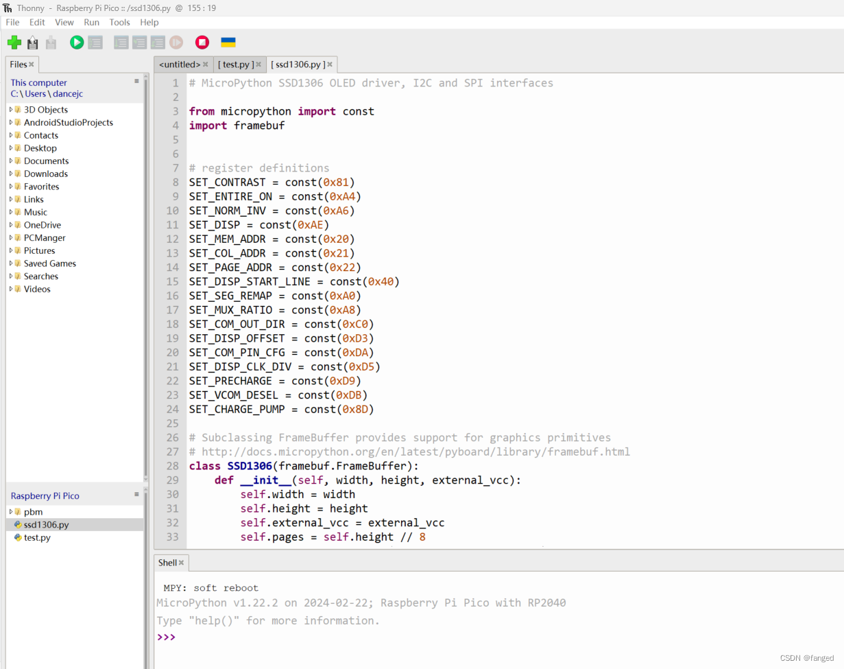Select the Favorites folder

coord(41,187)
